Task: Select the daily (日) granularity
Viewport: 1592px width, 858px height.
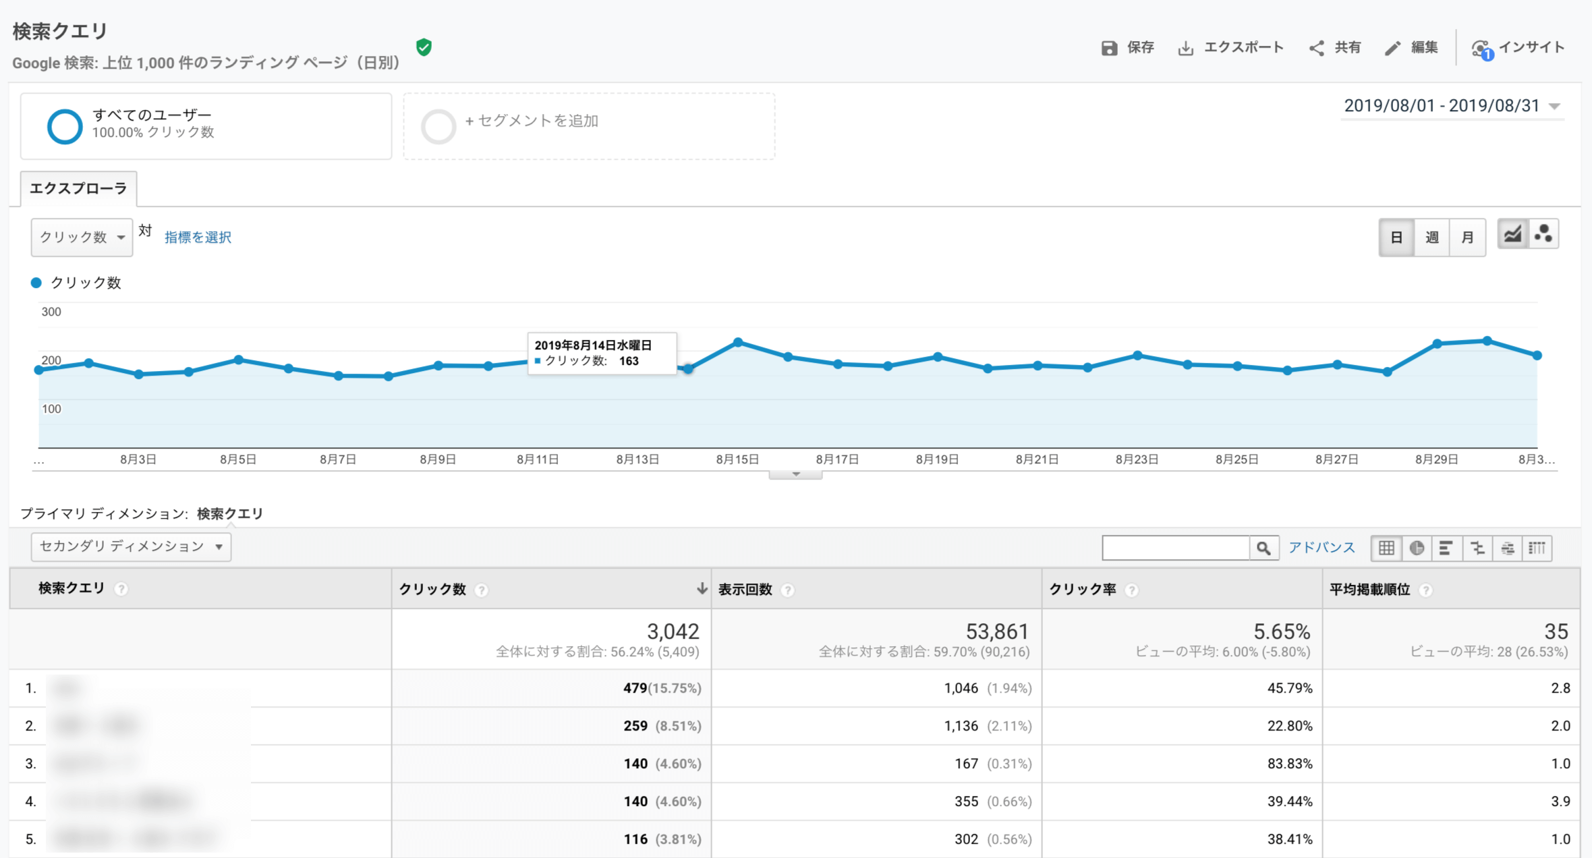Action: (1396, 237)
